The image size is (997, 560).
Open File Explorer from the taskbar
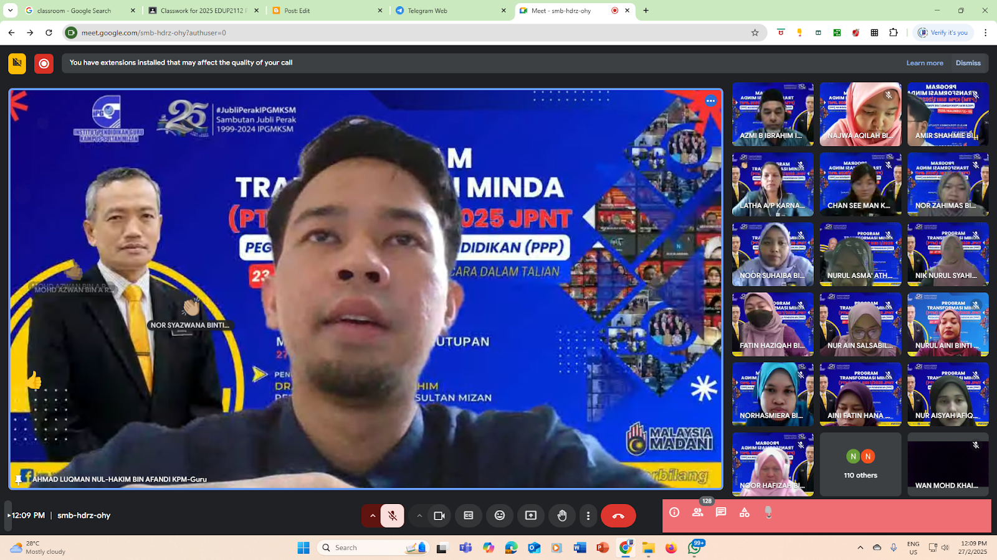649,548
